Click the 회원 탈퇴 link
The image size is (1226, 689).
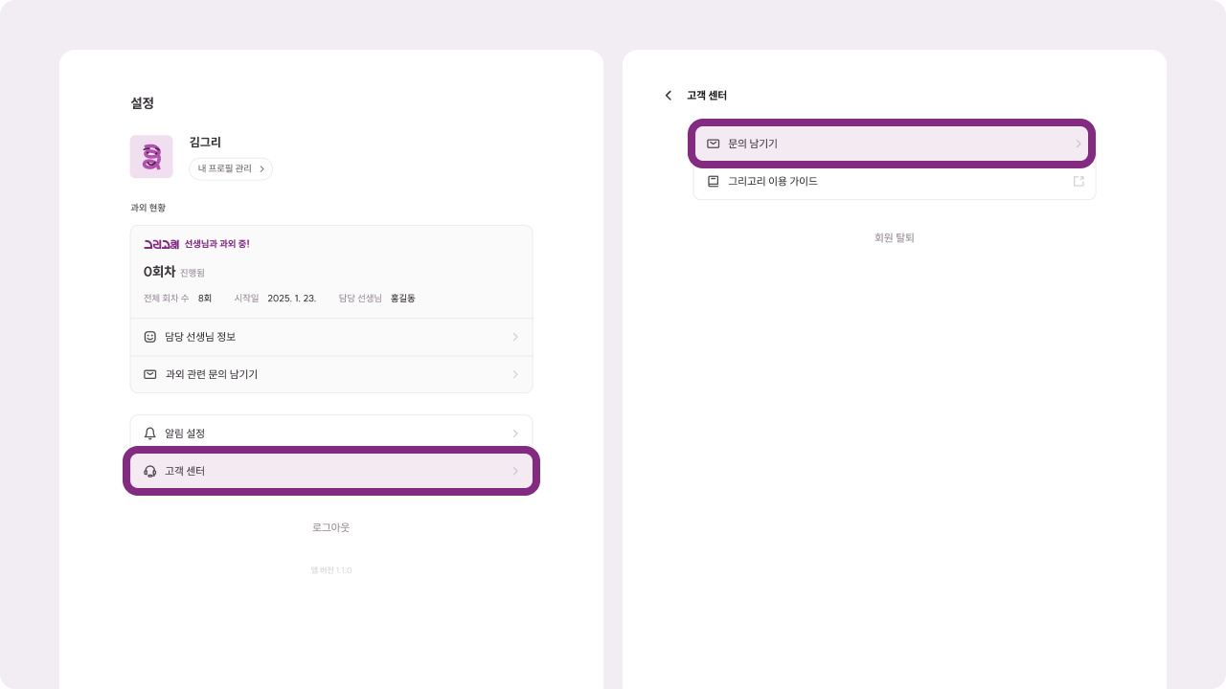(x=894, y=237)
